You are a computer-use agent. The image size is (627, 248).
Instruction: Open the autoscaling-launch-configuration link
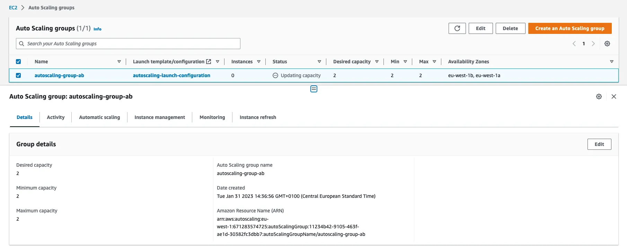[171, 75]
